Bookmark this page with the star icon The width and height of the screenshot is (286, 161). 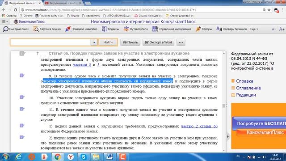[269, 10]
